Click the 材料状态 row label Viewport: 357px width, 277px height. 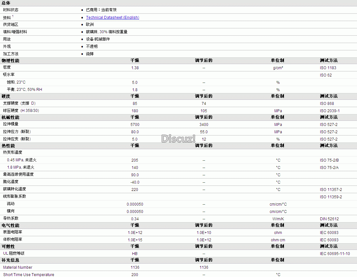11,10
